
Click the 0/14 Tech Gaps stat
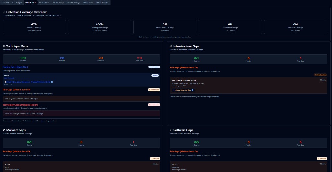pyautogui.click(x=139, y=59)
